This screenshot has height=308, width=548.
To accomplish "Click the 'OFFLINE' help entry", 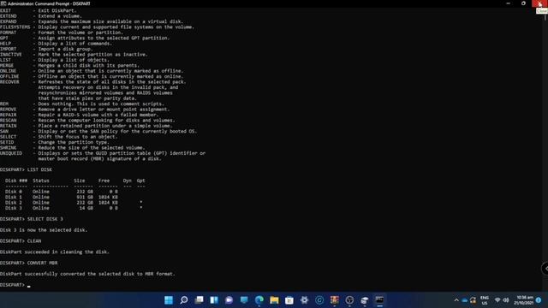I will (x=92, y=76).
